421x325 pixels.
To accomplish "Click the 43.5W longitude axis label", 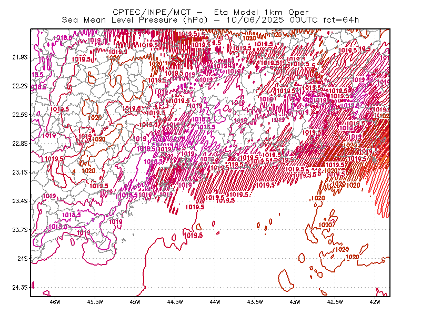I will 255,302.
